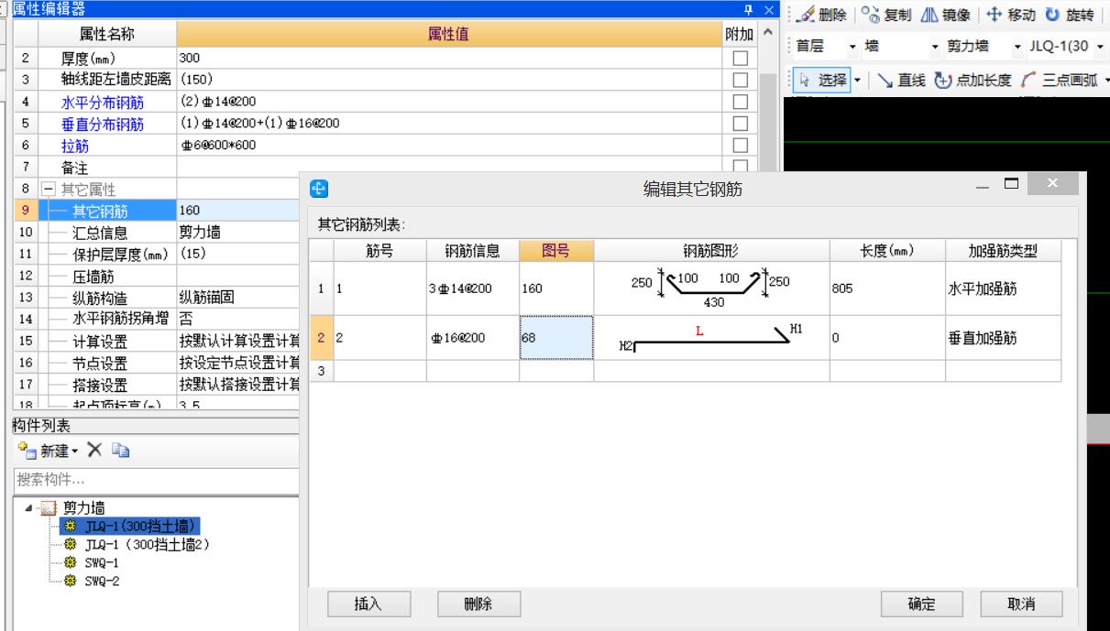The image size is (1110, 631).
Task: Click the 删除 button in rebar dialog
Action: [478, 603]
